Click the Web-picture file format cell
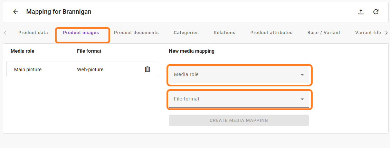Viewport: 390px width, 148px height. coord(90,70)
